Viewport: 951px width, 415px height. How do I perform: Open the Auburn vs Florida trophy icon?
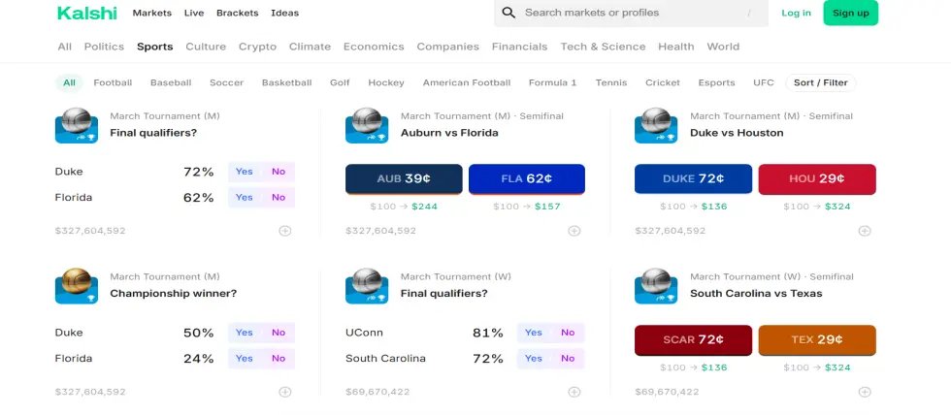[367, 125]
